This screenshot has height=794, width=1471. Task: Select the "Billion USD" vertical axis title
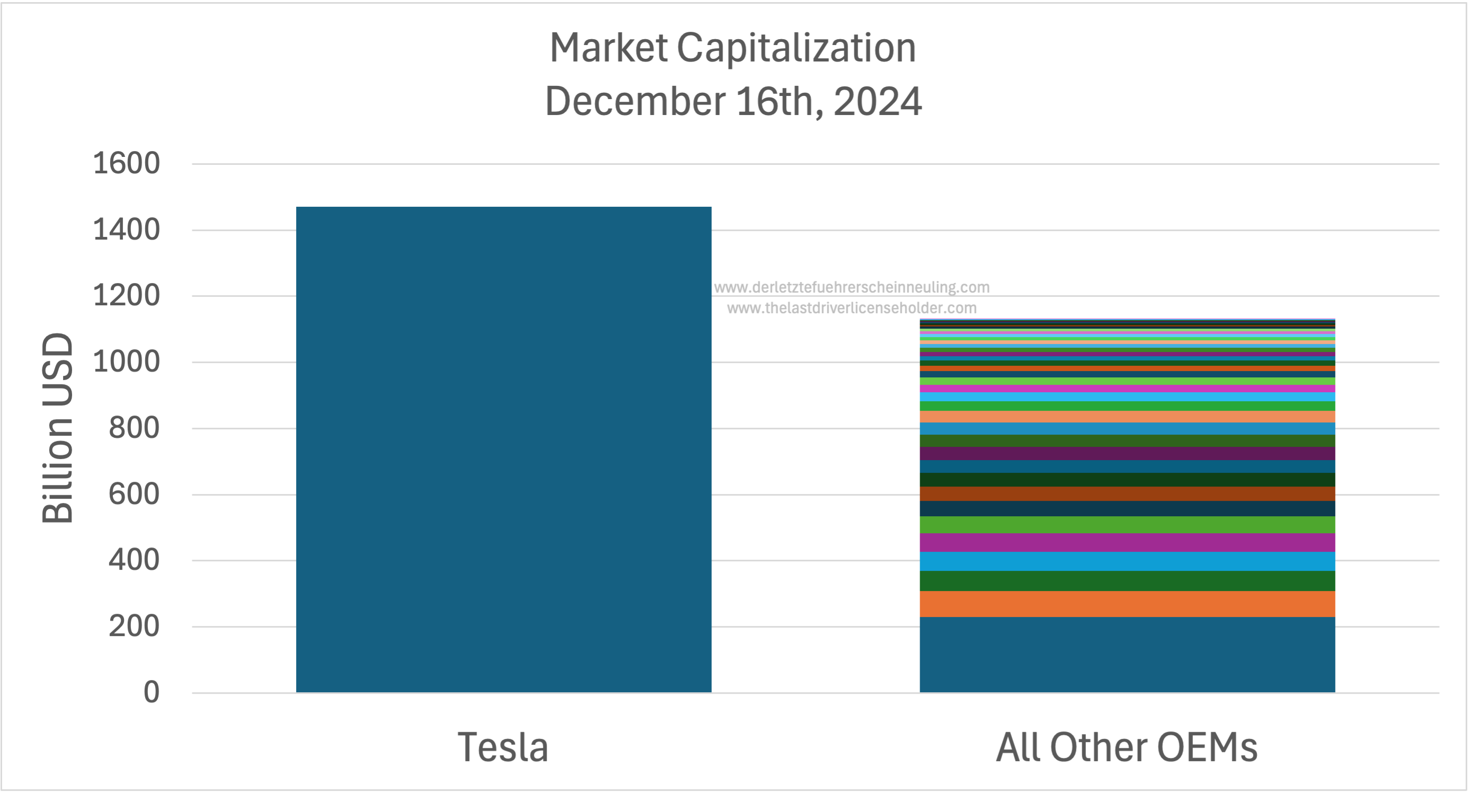click(x=58, y=428)
